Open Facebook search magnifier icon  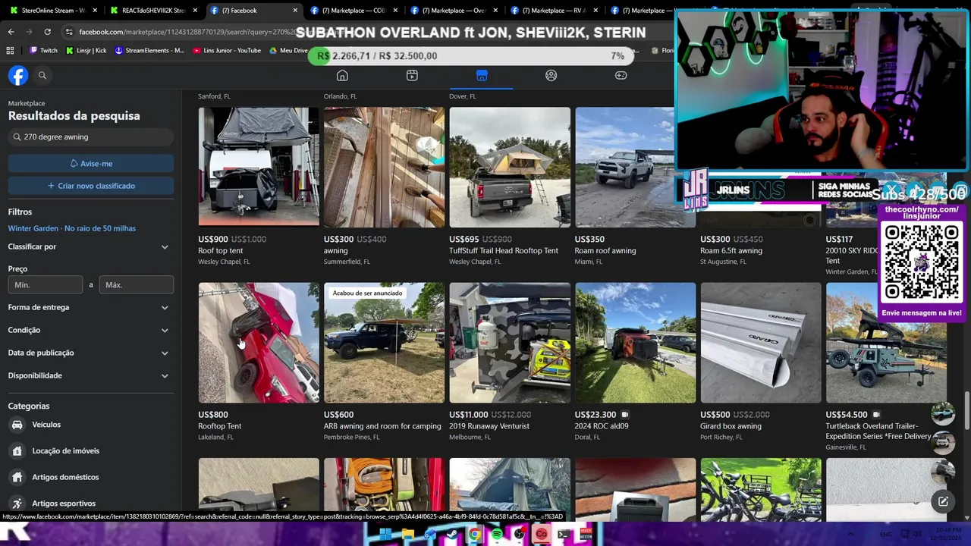click(x=42, y=75)
